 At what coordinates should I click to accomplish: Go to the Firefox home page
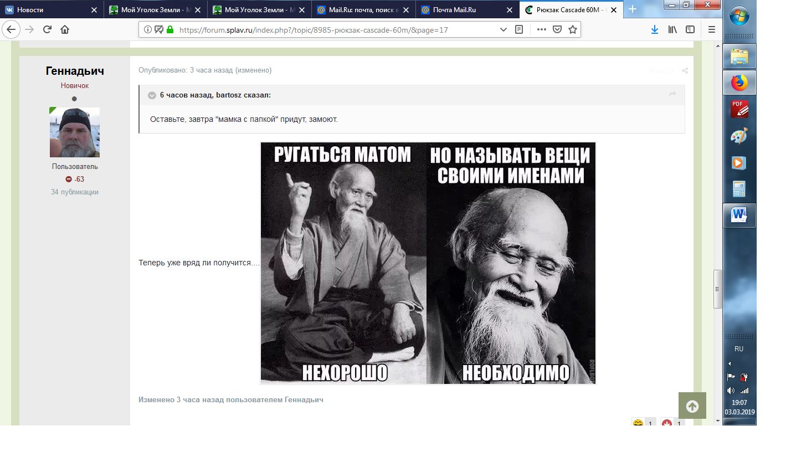65,29
